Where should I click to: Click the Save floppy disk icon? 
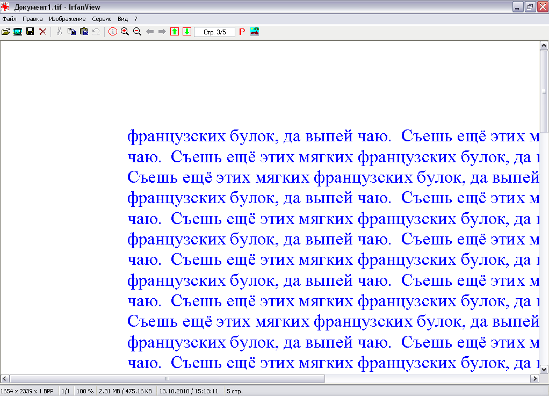[30, 32]
